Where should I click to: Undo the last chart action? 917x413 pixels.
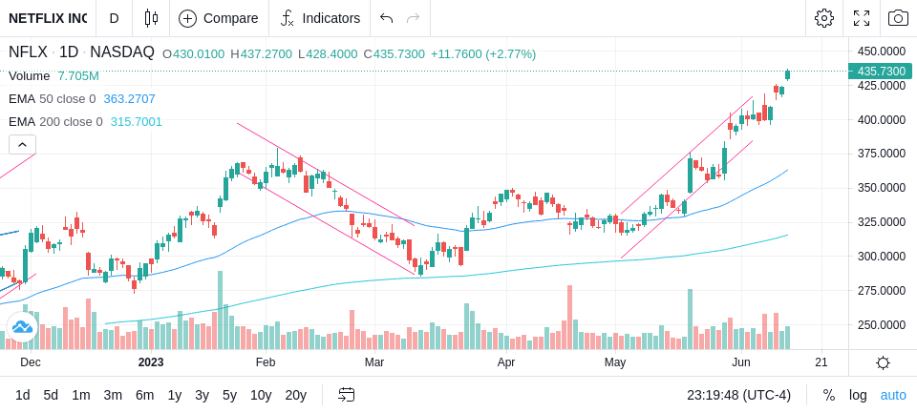[386, 18]
